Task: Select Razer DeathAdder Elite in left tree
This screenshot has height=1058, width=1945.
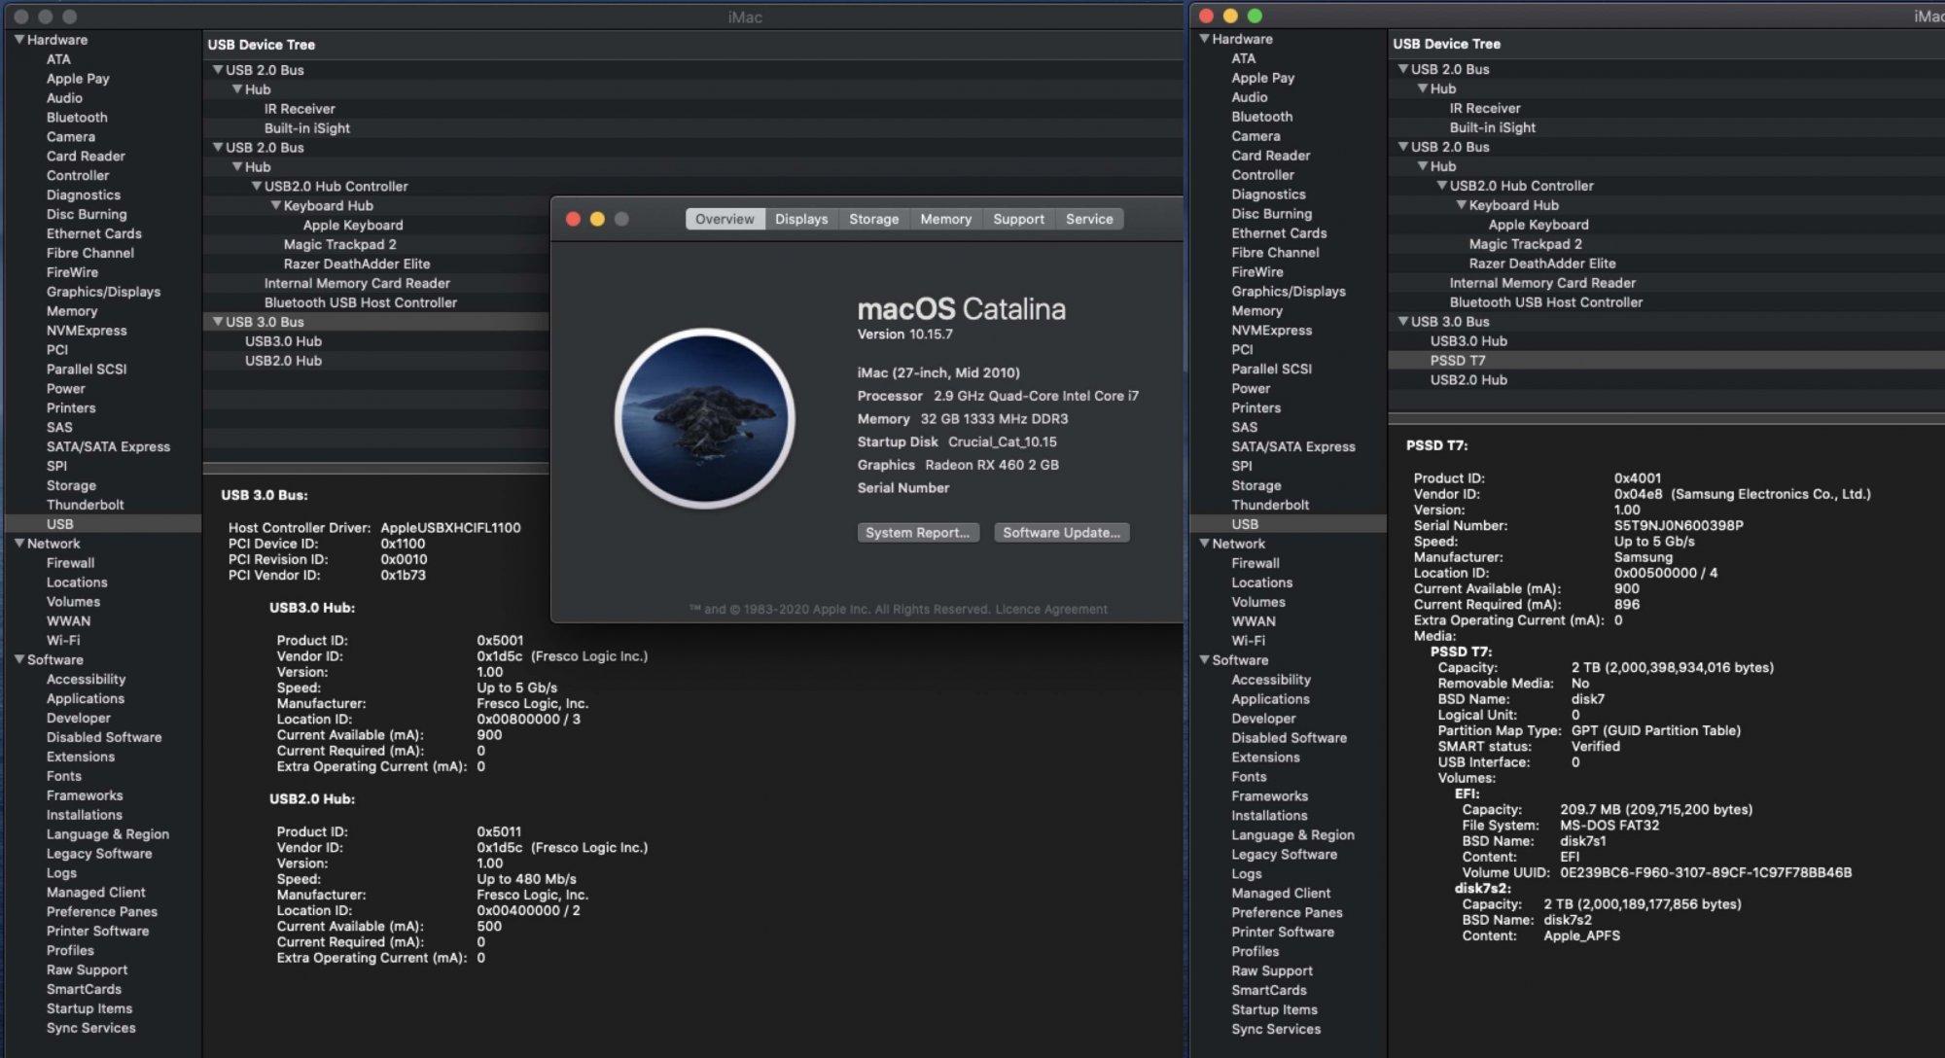Action: [356, 264]
